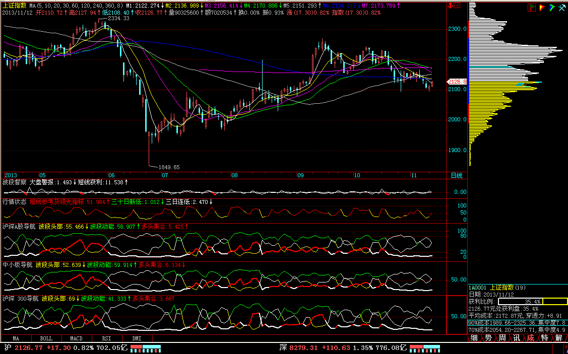This screenshot has width=568, height=354.
Task: Switch to the DMI indicator tab
Action: tap(137, 338)
